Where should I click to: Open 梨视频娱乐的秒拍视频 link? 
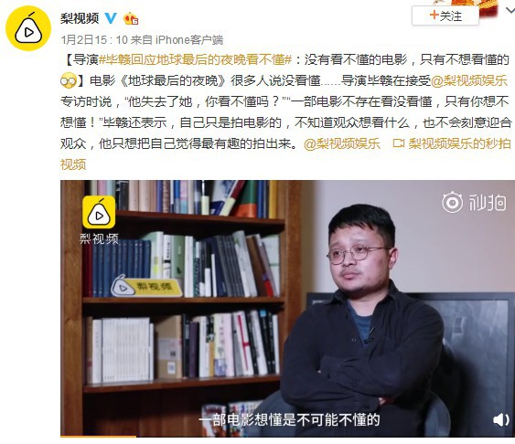point(285,153)
